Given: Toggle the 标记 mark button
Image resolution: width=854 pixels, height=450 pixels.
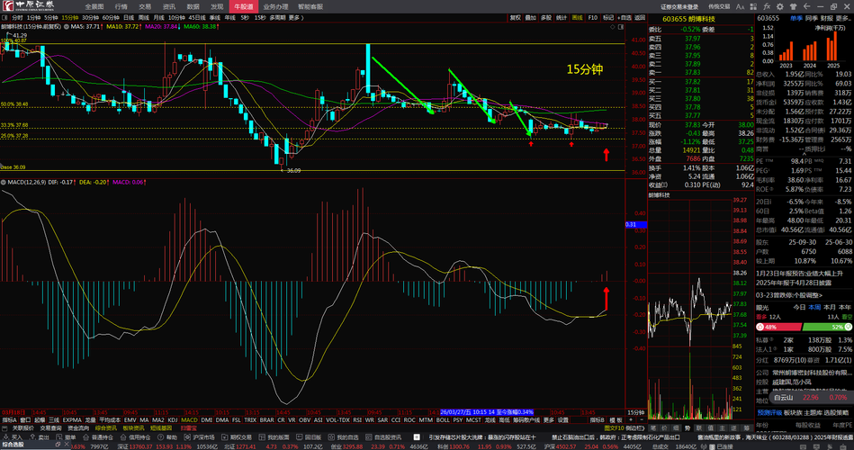Looking at the screenshot, I should 608,18.
